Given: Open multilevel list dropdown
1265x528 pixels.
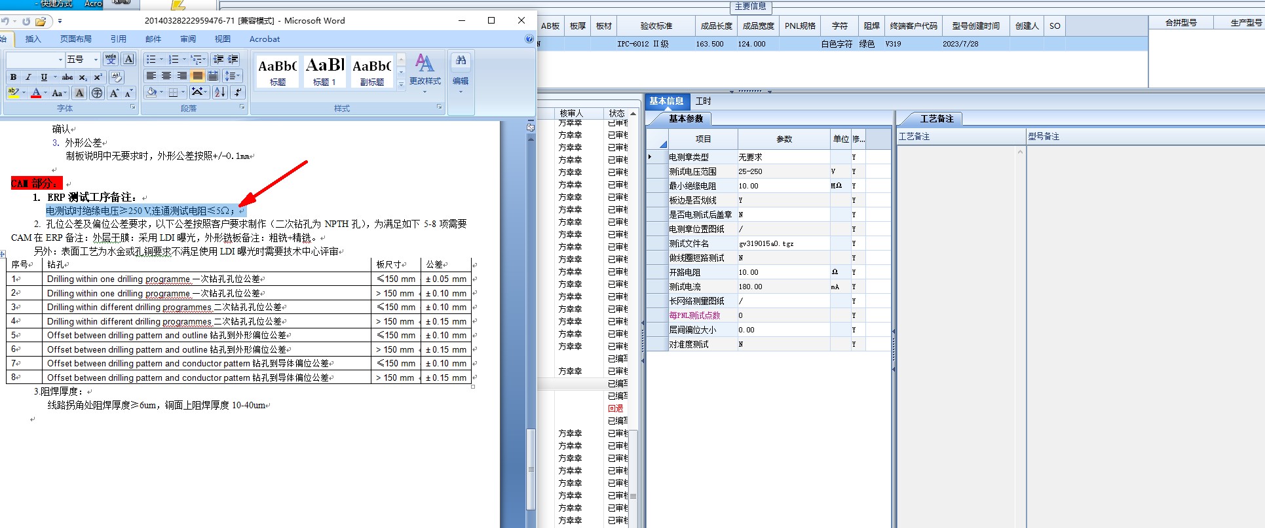Looking at the screenshot, I should click(x=205, y=60).
